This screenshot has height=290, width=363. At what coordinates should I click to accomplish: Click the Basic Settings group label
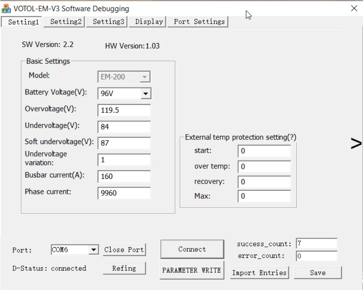click(x=48, y=61)
